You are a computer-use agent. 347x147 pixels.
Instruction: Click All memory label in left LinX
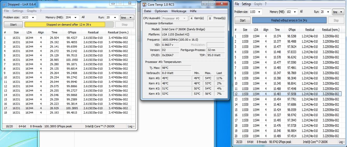coord(83,17)
